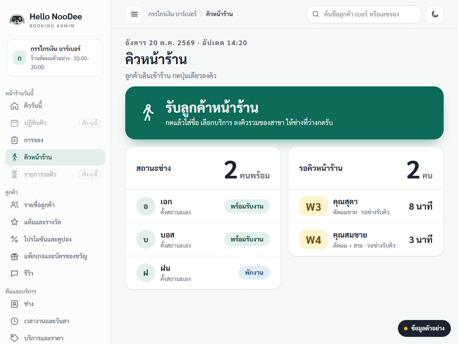
Task: Open รีวิว page
Action: (x=55, y=274)
